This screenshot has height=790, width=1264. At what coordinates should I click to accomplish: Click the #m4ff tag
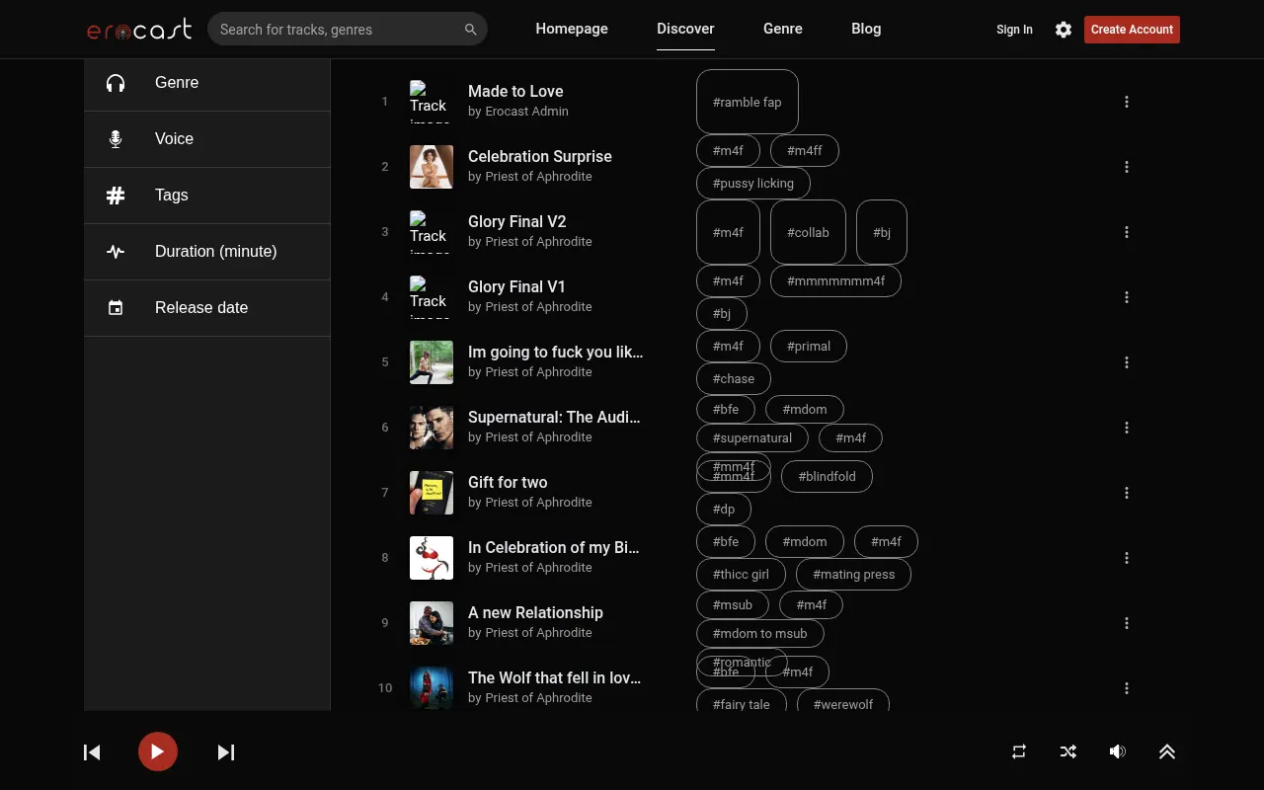pyautogui.click(x=805, y=151)
